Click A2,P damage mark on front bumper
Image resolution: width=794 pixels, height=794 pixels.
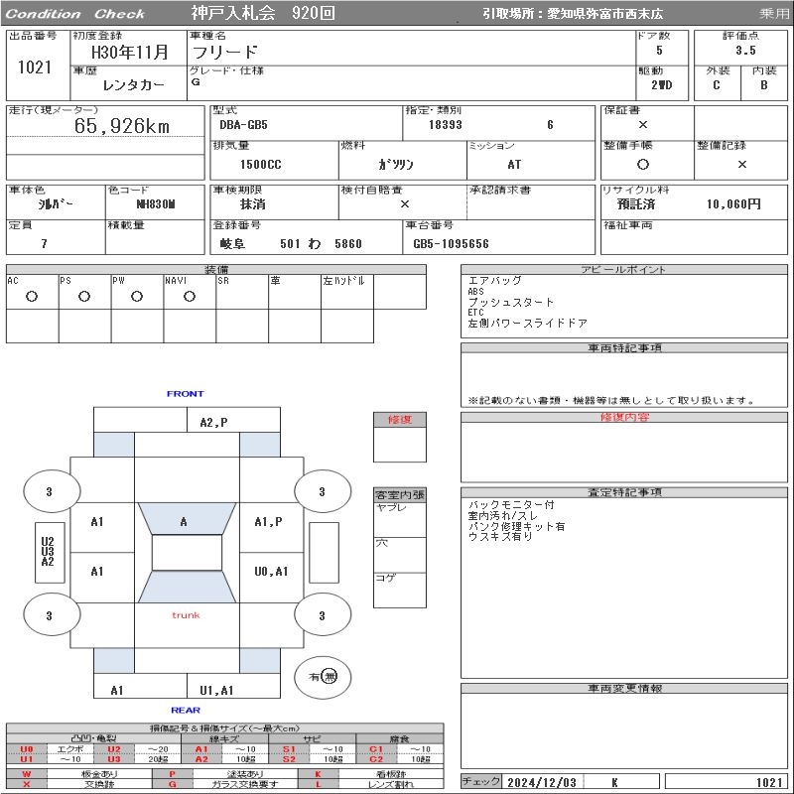(213, 423)
